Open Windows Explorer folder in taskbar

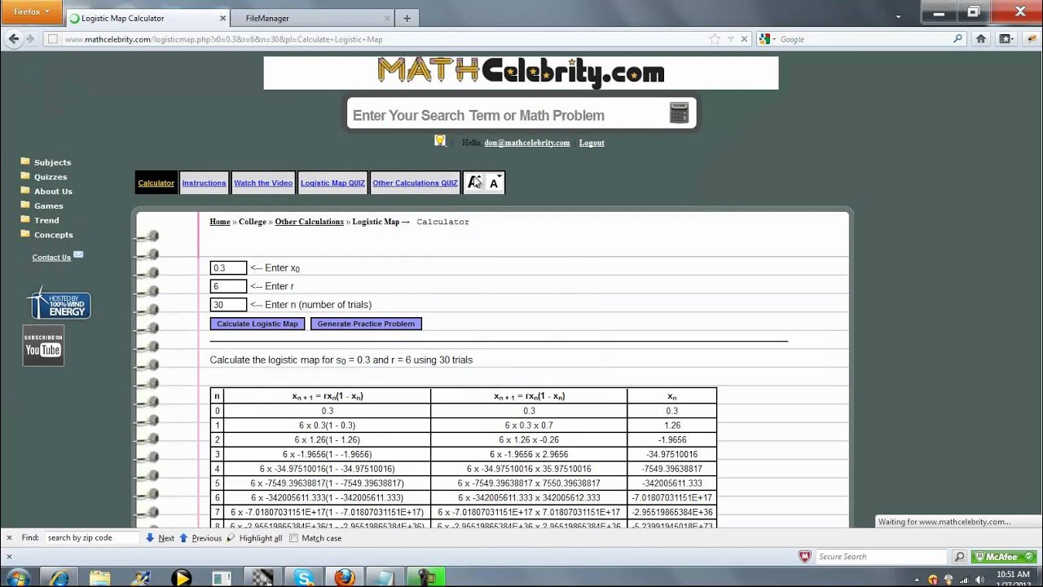click(99, 578)
